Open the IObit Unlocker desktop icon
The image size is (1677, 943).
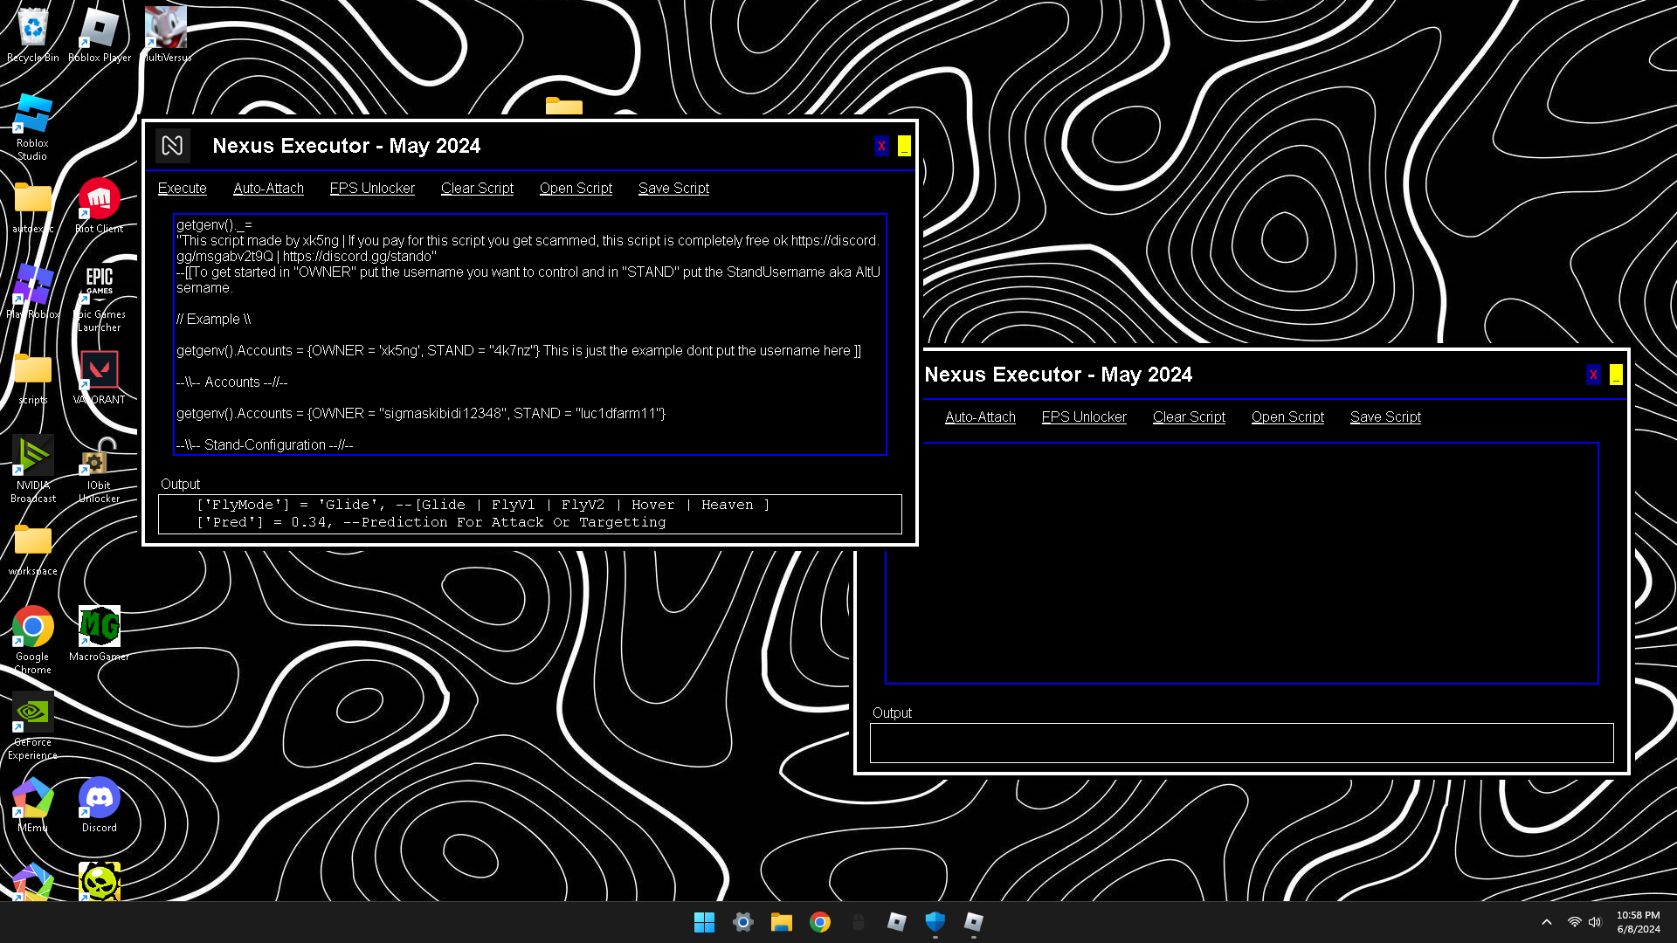[x=99, y=456]
